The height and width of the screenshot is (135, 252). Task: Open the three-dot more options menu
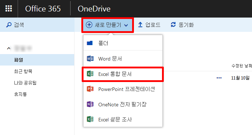coord(219,78)
